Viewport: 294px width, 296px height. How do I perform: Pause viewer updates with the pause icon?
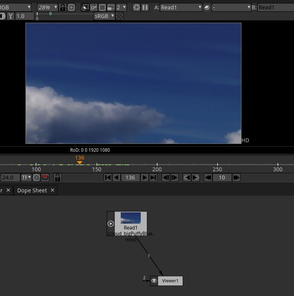click(145, 7)
